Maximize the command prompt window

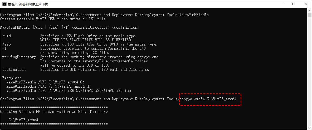pos(294,4)
